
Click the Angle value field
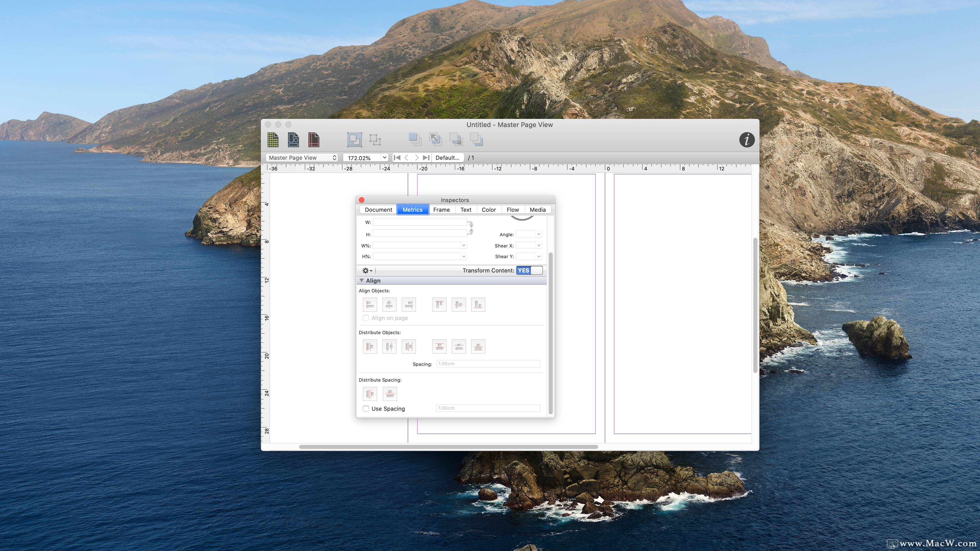point(526,234)
